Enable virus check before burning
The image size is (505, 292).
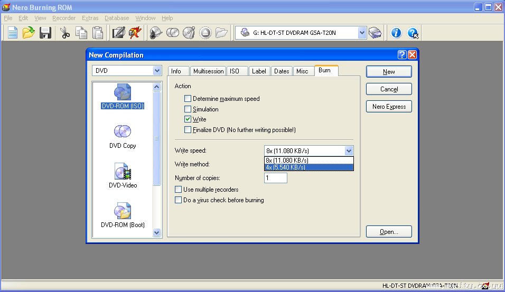click(x=178, y=200)
